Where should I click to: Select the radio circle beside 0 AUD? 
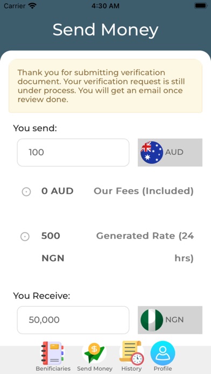point(26,192)
